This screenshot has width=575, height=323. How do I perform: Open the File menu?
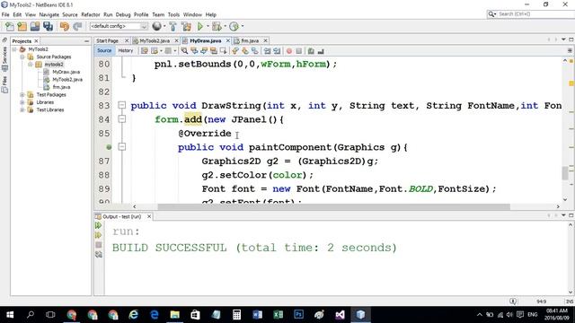coord(5,14)
